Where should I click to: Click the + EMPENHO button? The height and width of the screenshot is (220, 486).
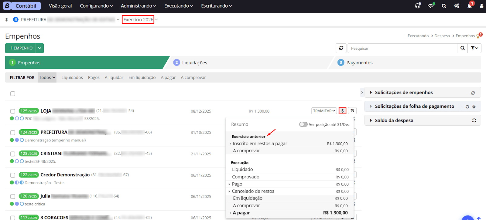click(x=21, y=48)
